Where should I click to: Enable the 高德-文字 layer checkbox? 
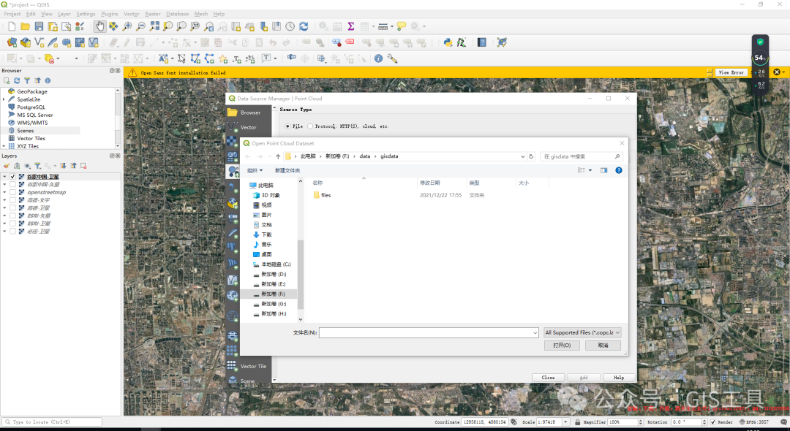tap(12, 200)
